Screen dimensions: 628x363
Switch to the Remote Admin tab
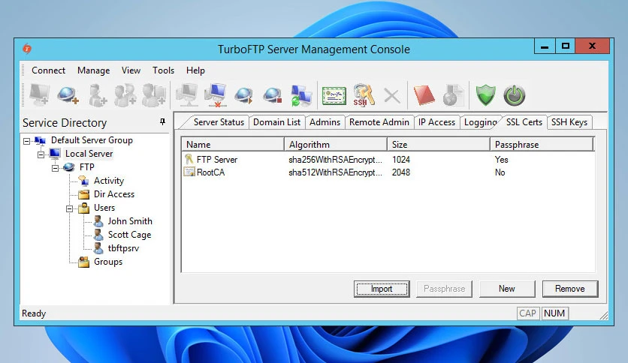tap(379, 122)
